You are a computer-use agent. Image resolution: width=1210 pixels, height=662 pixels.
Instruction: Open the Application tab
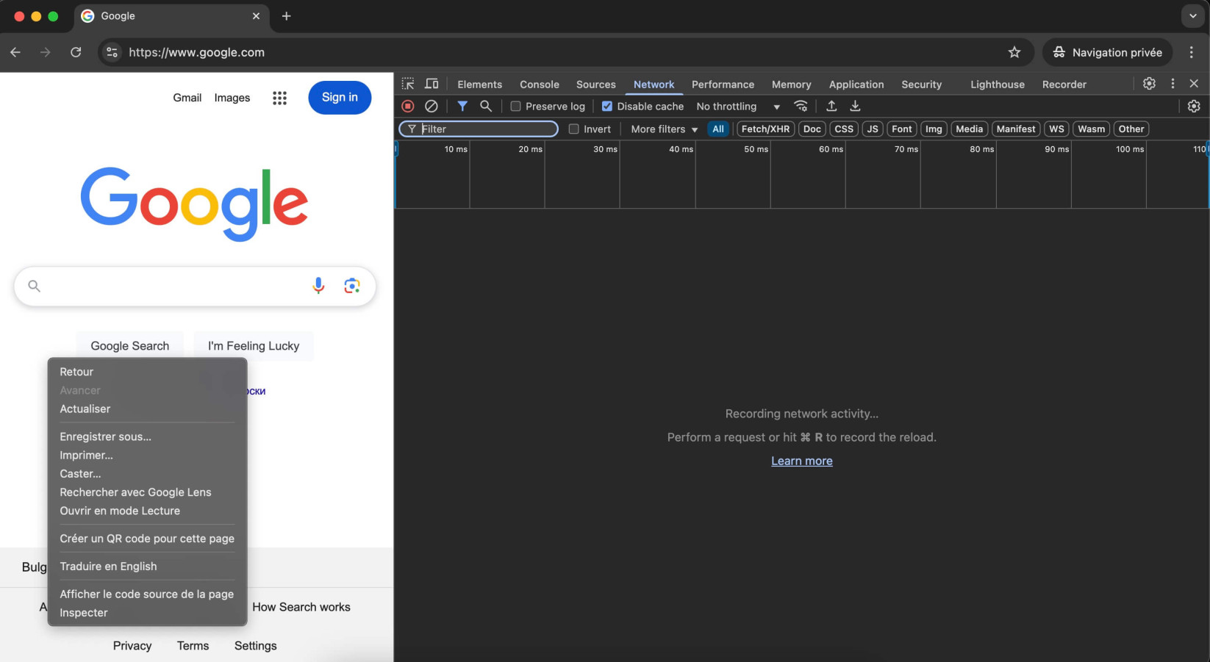click(x=856, y=84)
